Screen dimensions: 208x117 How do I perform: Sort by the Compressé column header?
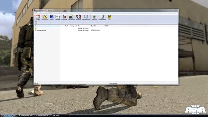(x=73, y=26)
